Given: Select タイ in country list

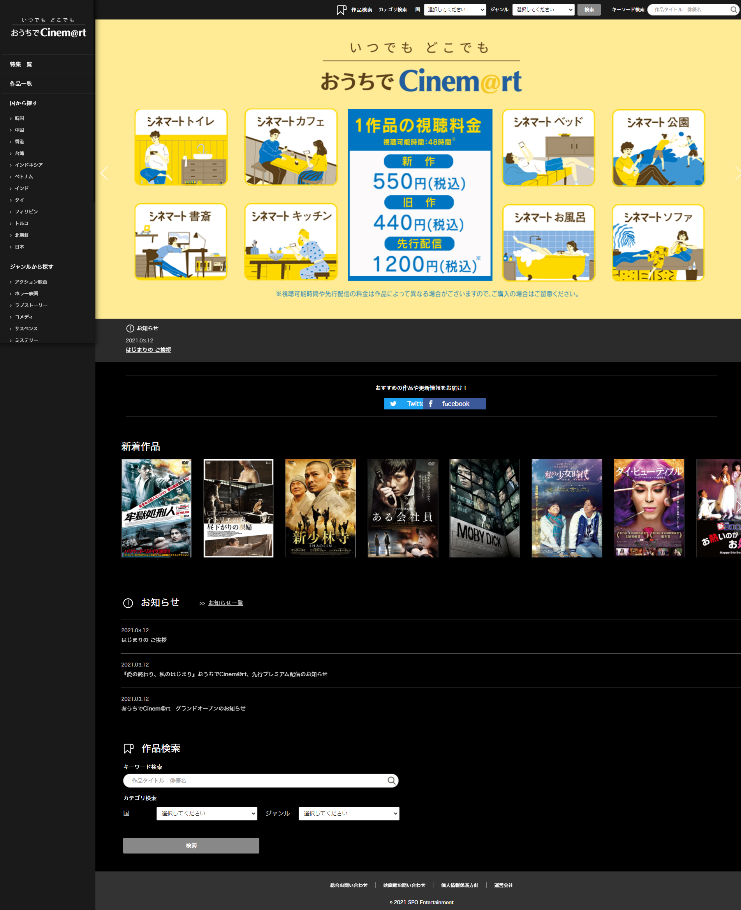Looking at the screenshot, I should coord(19,200).
